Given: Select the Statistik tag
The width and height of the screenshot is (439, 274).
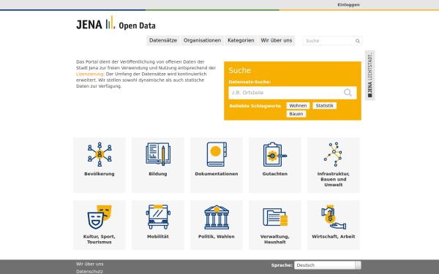Looking at the screenshot, I should 324,106.
